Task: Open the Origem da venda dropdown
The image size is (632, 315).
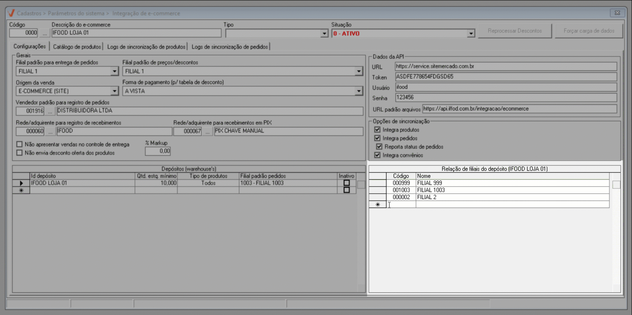Action: pyautogui.click(x=114, y=91)
